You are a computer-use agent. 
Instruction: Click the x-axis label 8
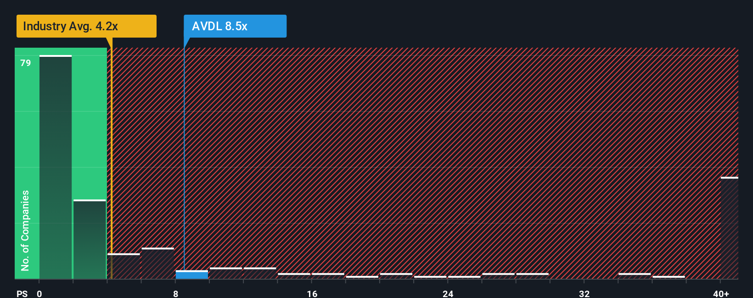tap(176, 293)
